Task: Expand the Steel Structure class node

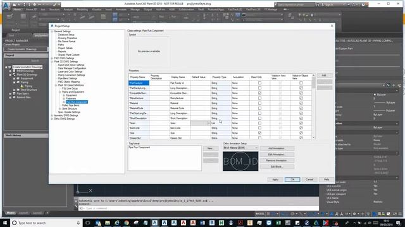Action: (60, 109)
